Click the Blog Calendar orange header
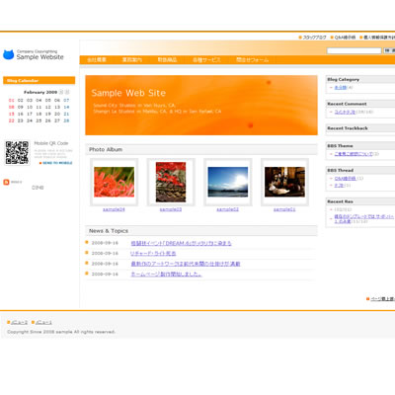395x395 pixels. coord(39,81)
